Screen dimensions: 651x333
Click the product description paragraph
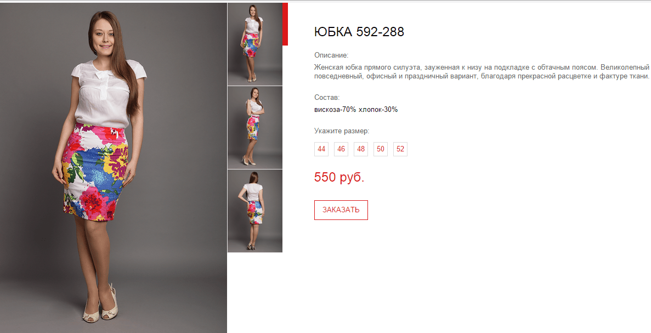point(482,71)
